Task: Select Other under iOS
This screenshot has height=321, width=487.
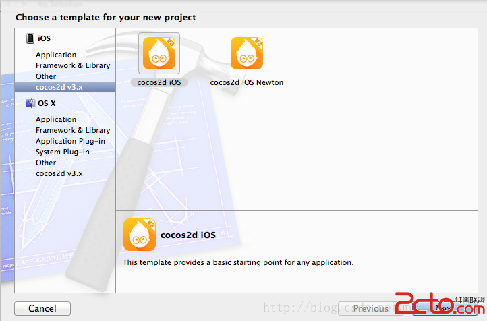Action: [46, 76]
